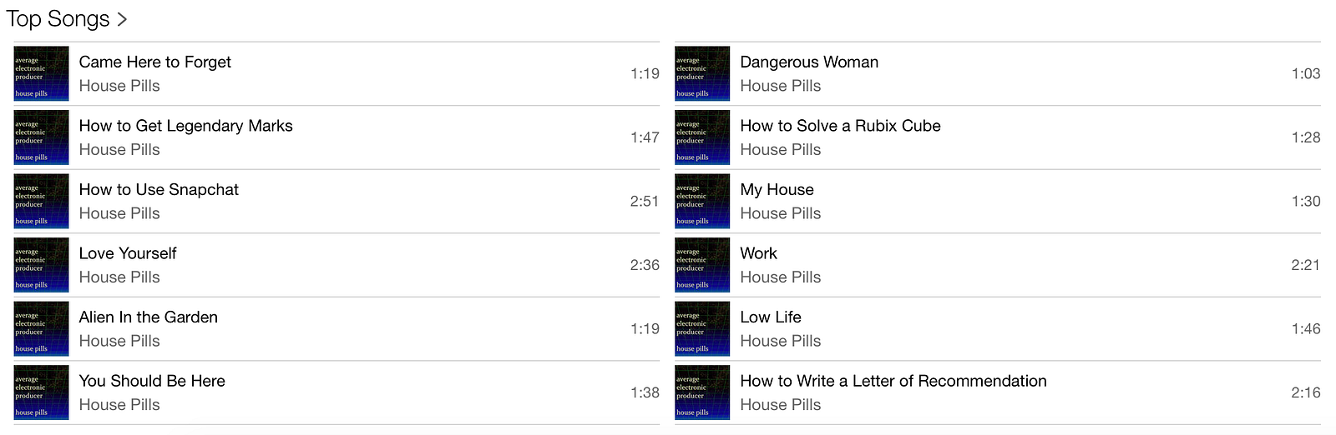The width and height of the screenshot is (1336, 435).
Task: Open cover art beside My House
Action: pyautogui.click(x=702, y=201)
